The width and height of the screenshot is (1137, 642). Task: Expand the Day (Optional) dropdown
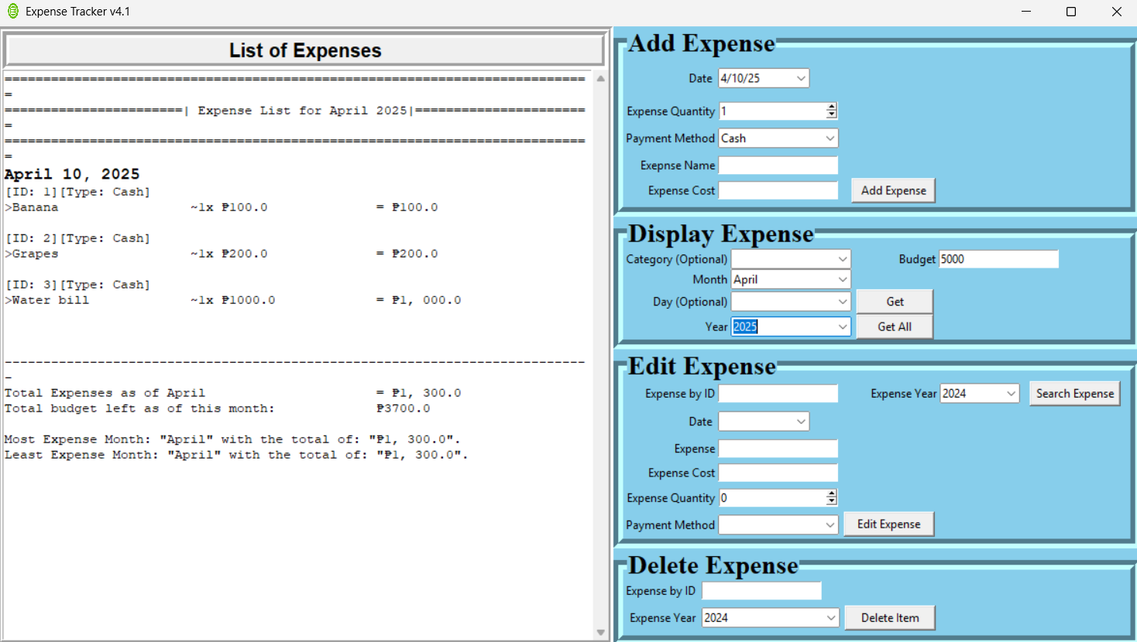[x=843, y=302]
